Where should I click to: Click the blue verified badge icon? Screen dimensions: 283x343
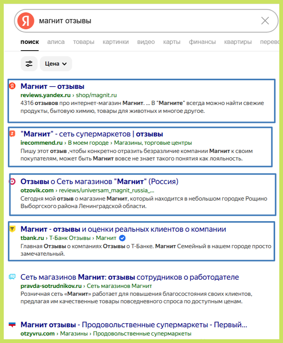[x=122, y=238]
